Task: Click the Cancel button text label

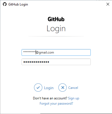Action: pos(73,88)
